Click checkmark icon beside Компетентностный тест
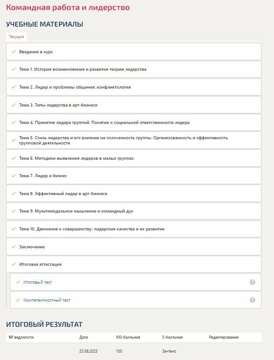274x360 pixels. pos(18,300)
